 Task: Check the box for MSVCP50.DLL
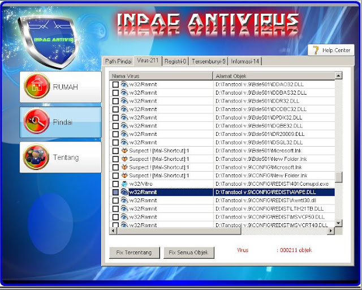(x=115, y=217)
